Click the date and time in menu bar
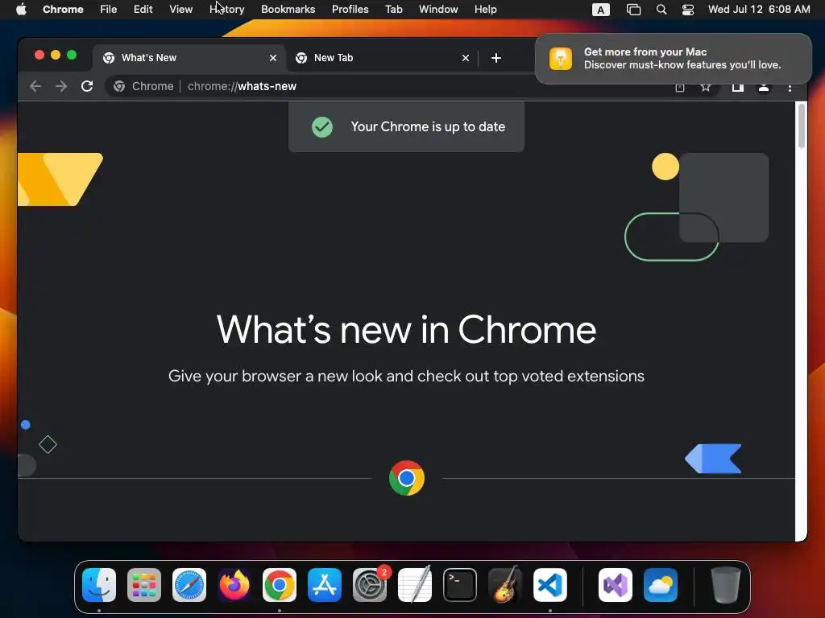 click(759, 9)
